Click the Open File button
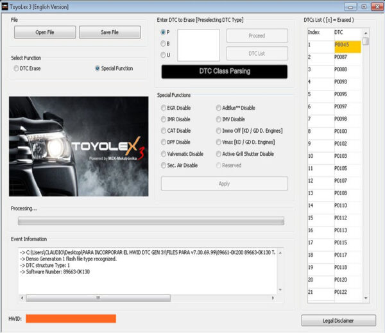This screenshot has width=385, height=333. pos(45,32)
